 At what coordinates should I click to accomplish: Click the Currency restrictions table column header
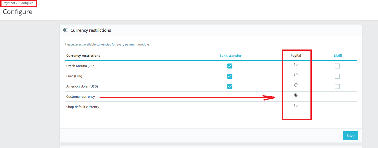point(83,55)
